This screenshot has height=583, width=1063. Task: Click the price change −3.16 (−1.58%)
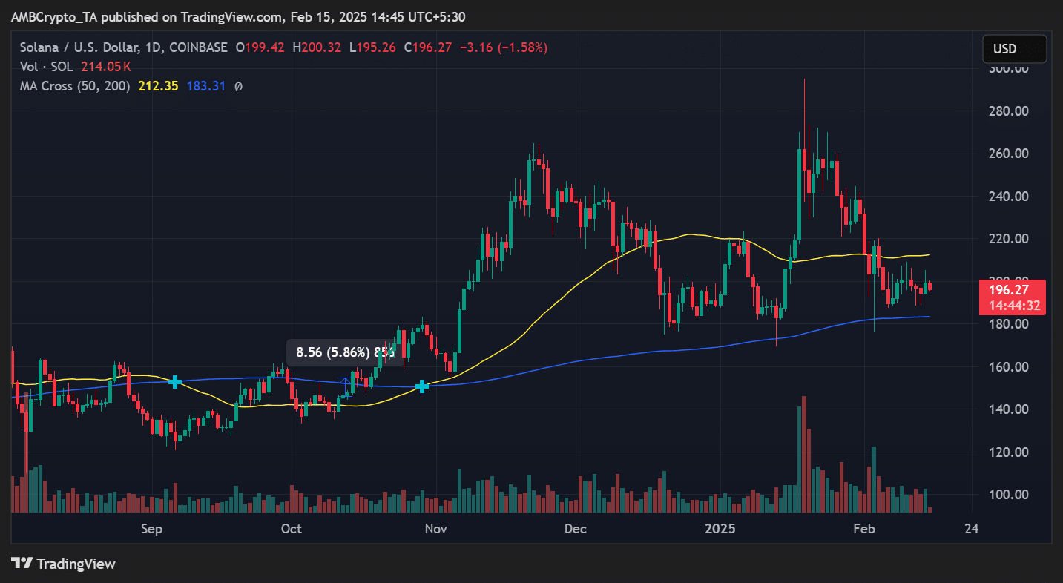(504, 47)
